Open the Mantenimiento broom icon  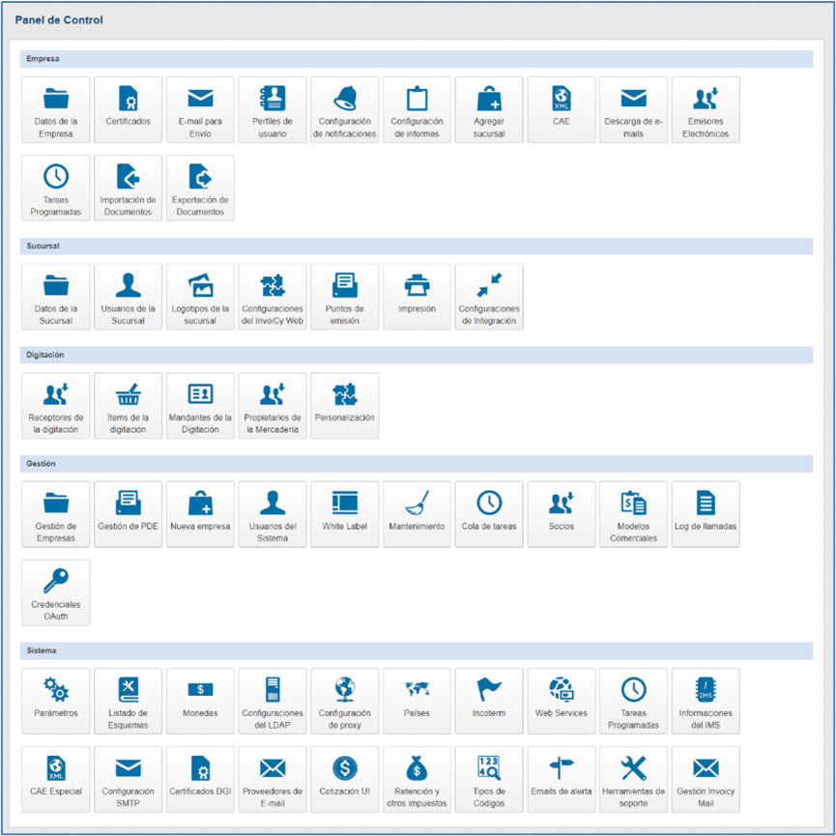click(417, 503)
